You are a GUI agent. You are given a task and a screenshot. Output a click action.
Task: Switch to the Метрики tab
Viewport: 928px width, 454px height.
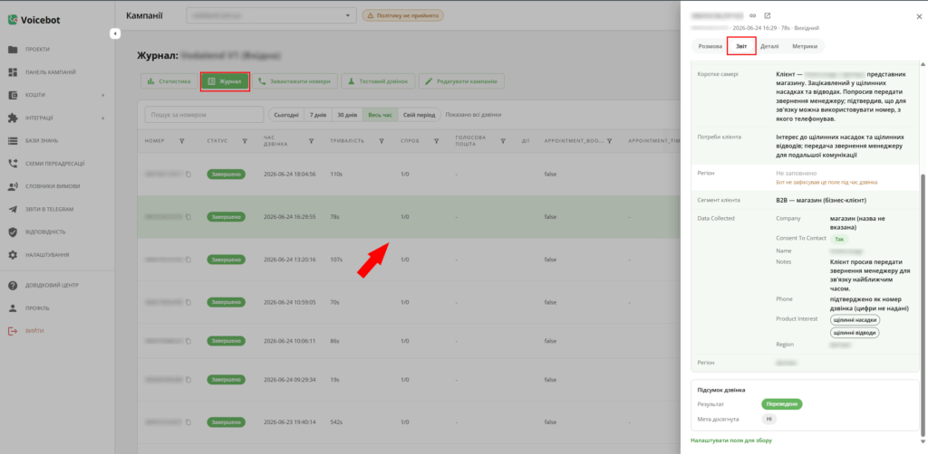[805, 46]
